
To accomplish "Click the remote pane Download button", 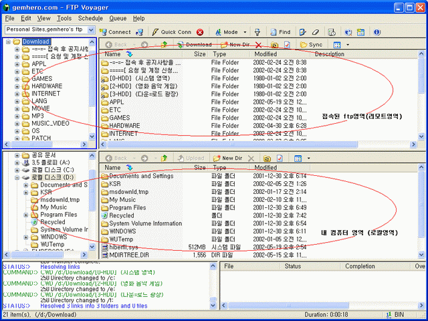I will pos(195,45).
